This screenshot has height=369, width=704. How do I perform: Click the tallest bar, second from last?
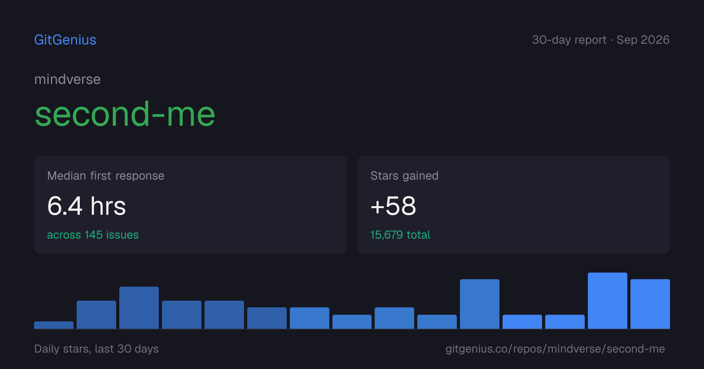pos(607,301)
